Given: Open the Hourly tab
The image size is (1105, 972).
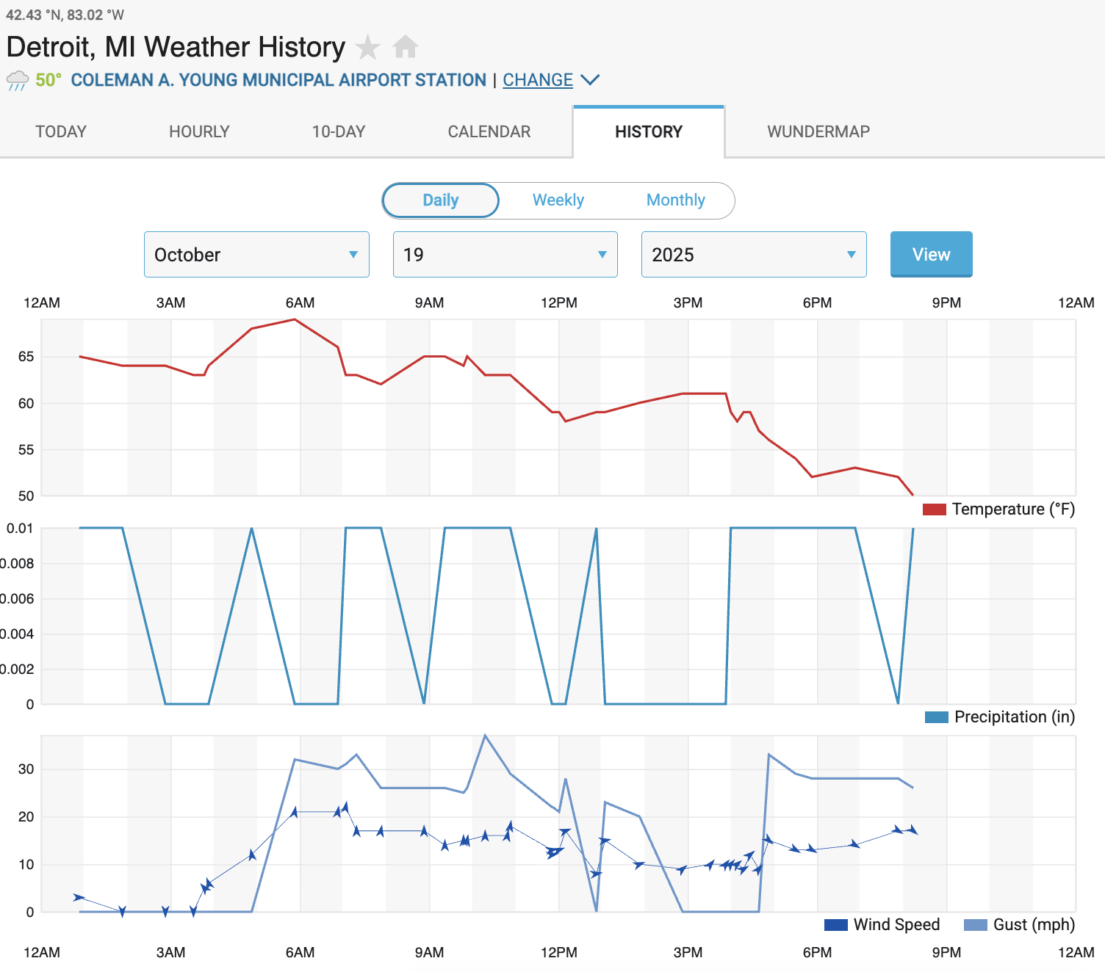Looking at the screenshot, I should click(x=199, y=132).
